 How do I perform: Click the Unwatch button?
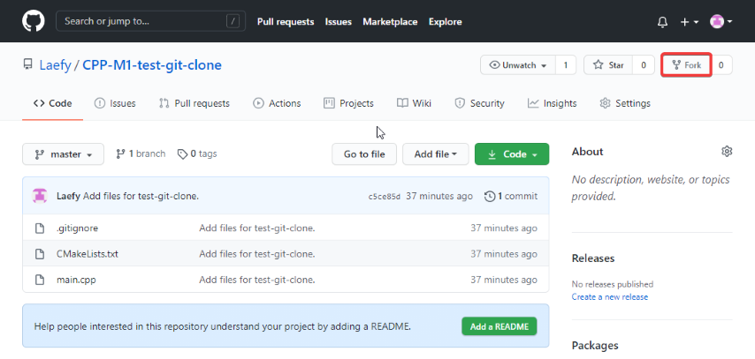[x=518, y=65]
